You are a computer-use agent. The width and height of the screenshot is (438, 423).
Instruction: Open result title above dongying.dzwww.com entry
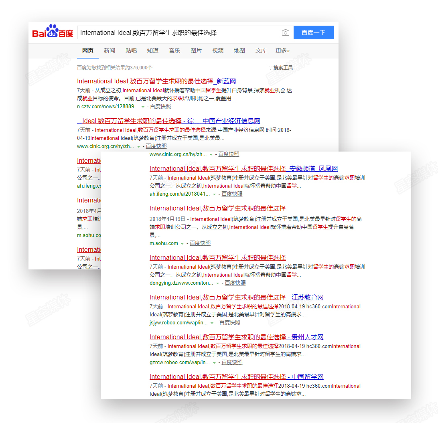(218, 258)
